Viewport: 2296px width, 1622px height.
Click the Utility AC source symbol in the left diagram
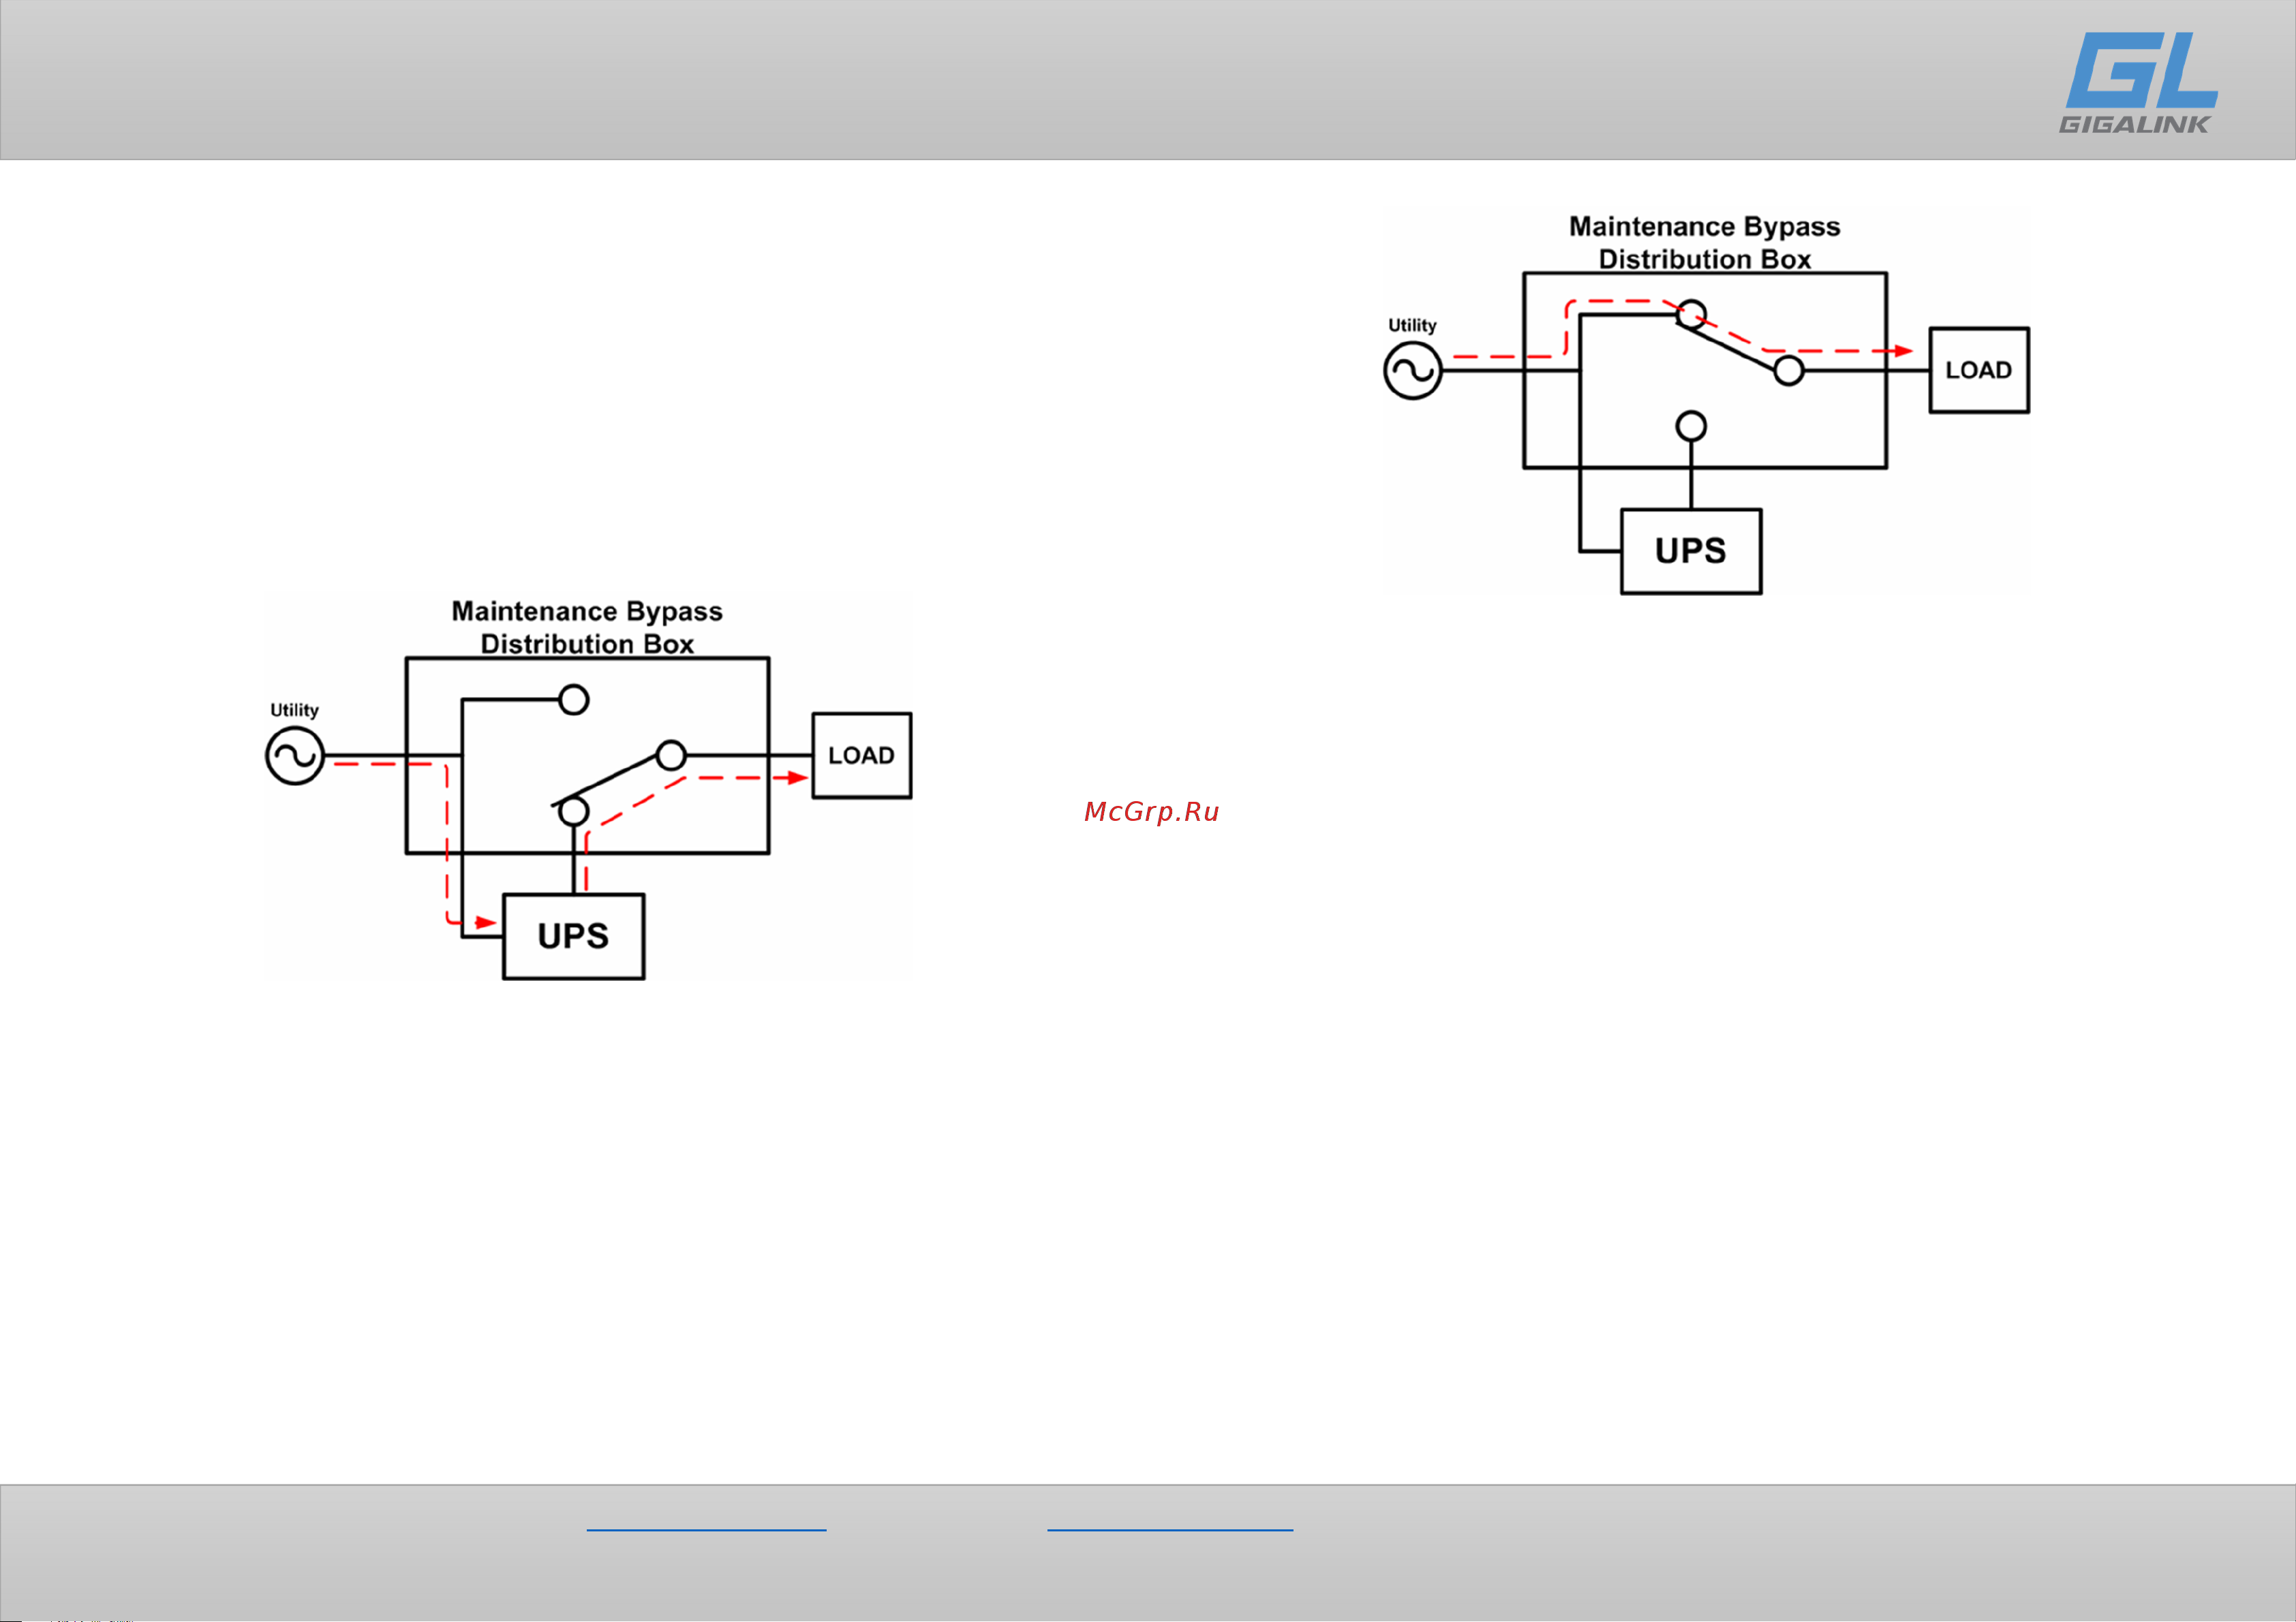(295, 757)
